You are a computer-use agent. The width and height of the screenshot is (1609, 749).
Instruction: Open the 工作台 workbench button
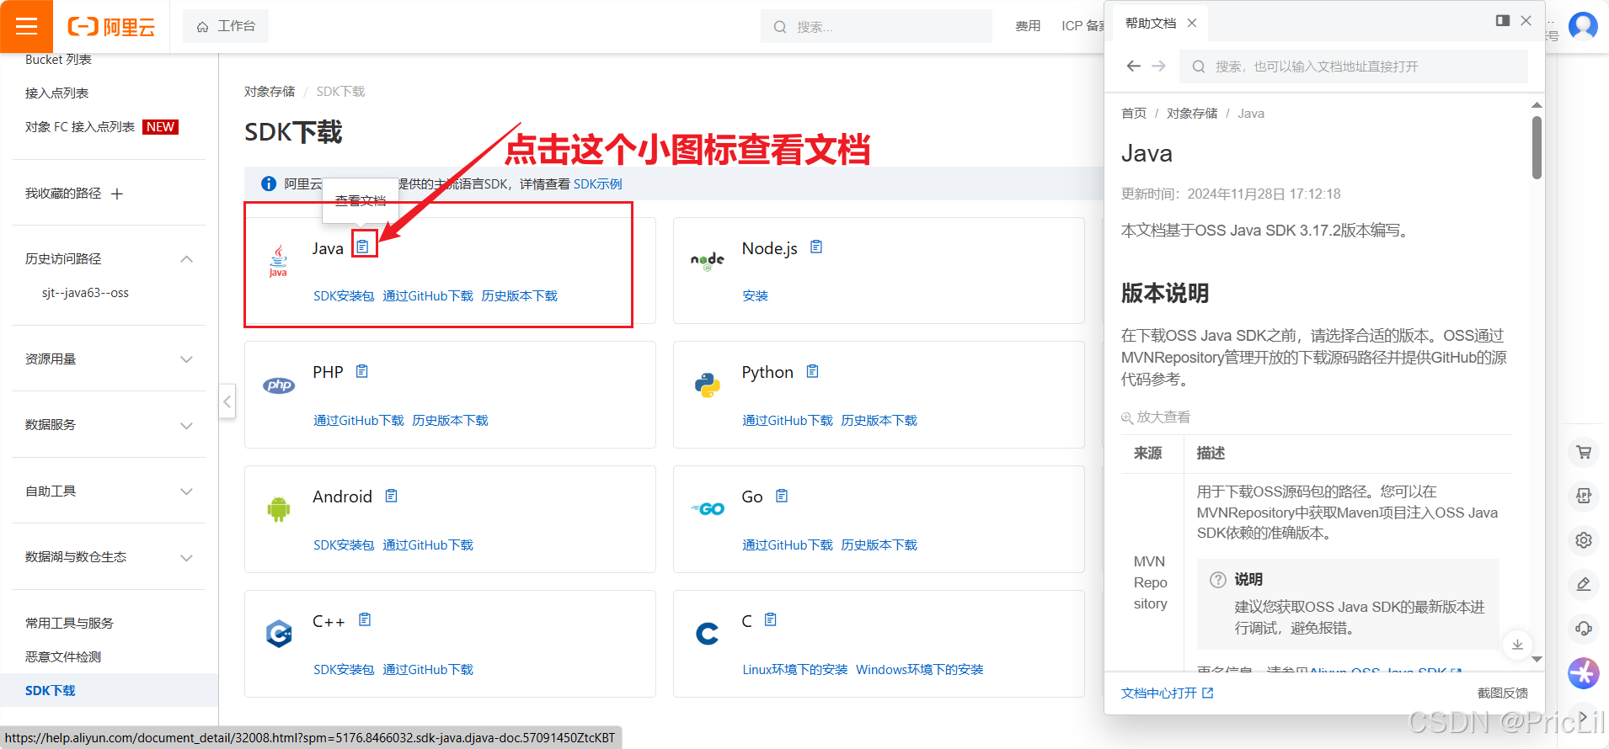pos(226,26)
